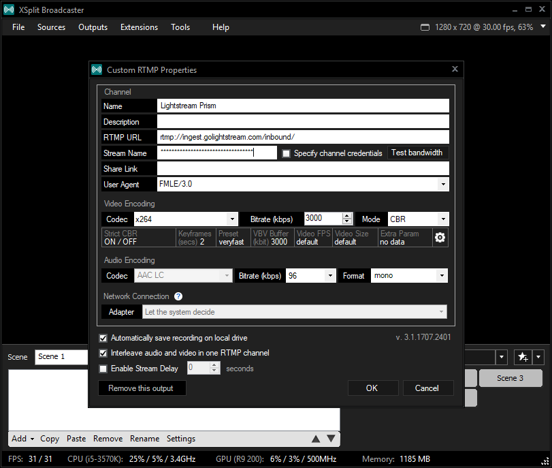Click the Memory 1185 MB status entry

[x=396, y=459]
